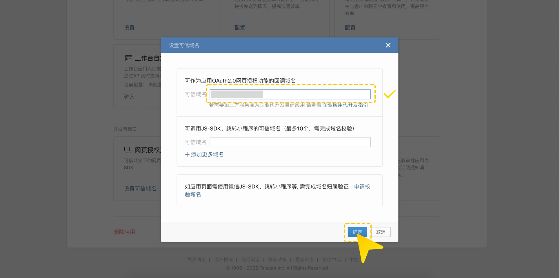This screenshot has height=278, width=560.
Task: Open 更新日志 footer link
Action: [304, 259]
